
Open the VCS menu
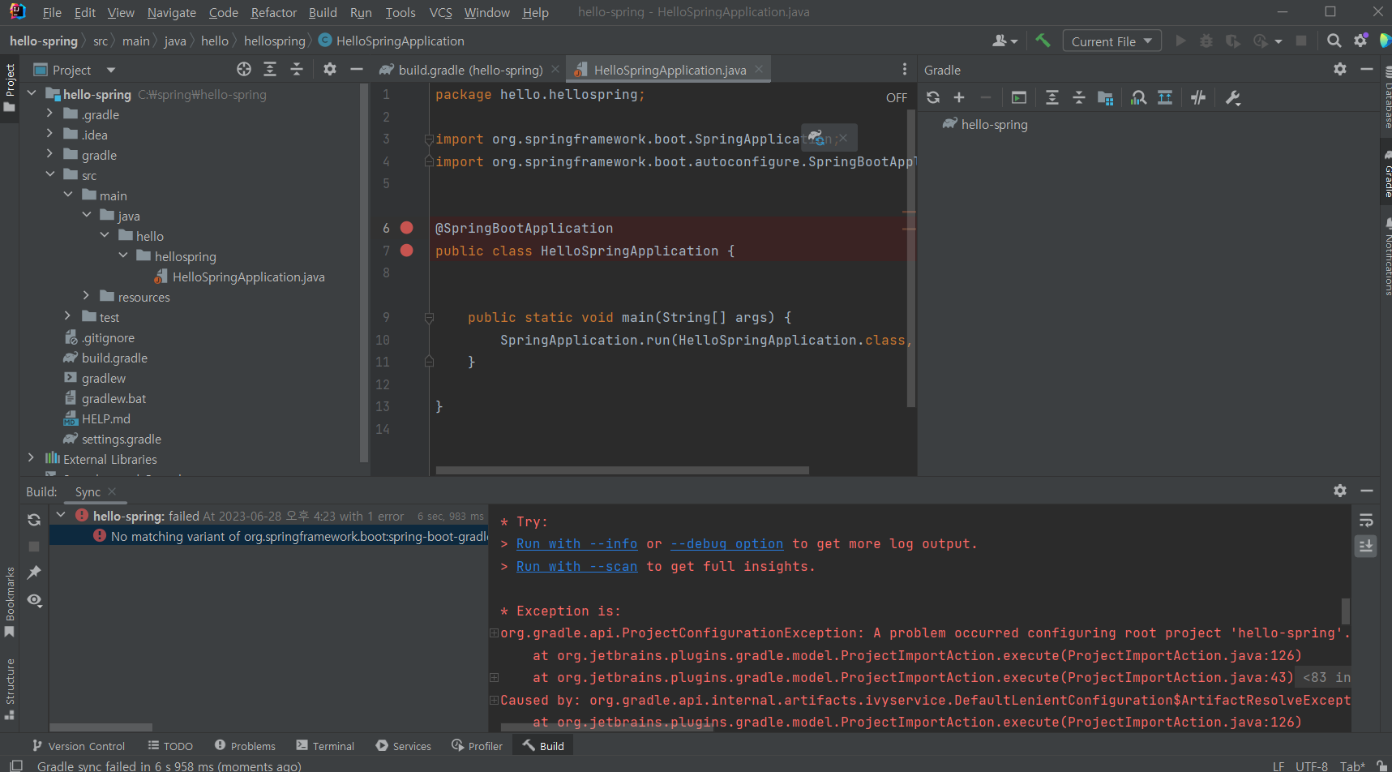click(x=441, y=12)
